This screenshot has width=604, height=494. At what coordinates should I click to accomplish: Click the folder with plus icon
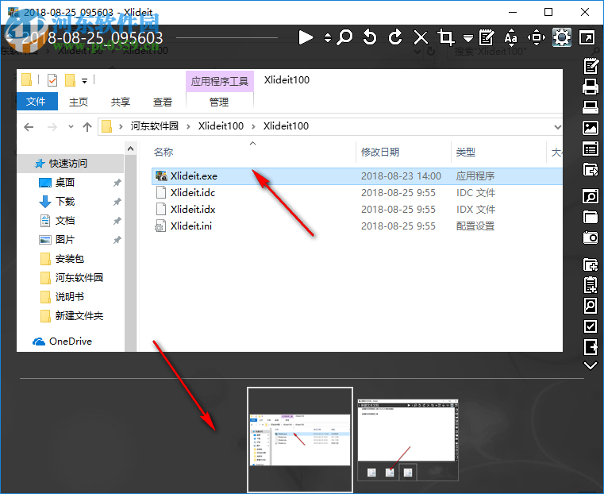591,264
